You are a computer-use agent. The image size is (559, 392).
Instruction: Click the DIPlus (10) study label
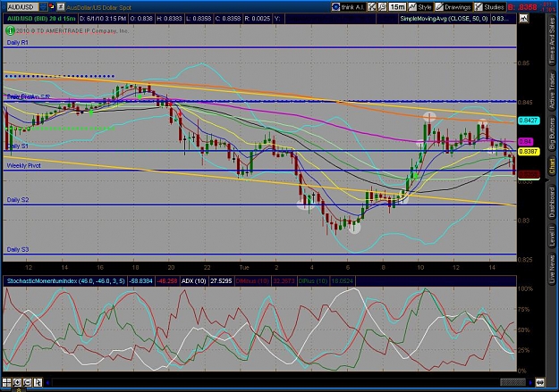[313, 281]
